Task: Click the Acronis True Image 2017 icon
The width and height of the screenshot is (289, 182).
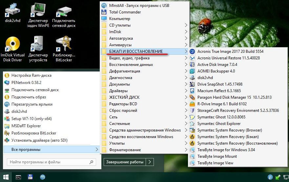Action: [x=192, y=51]
